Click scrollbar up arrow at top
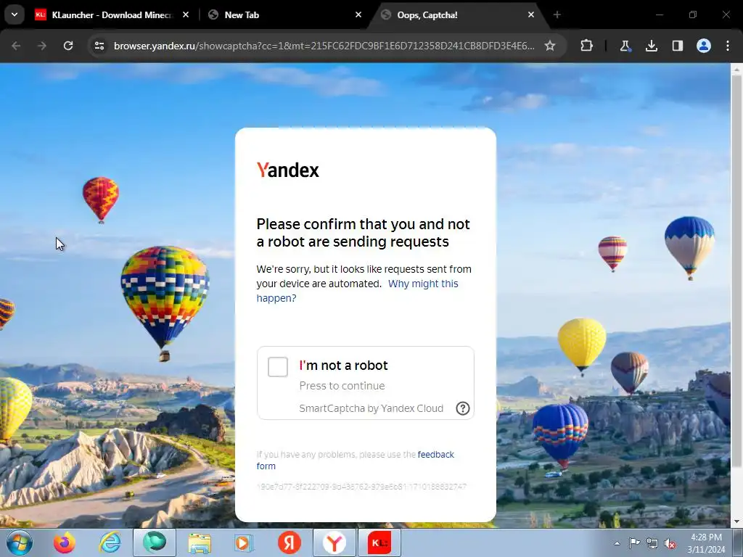The image size is (743, 557). click(736, 69)
